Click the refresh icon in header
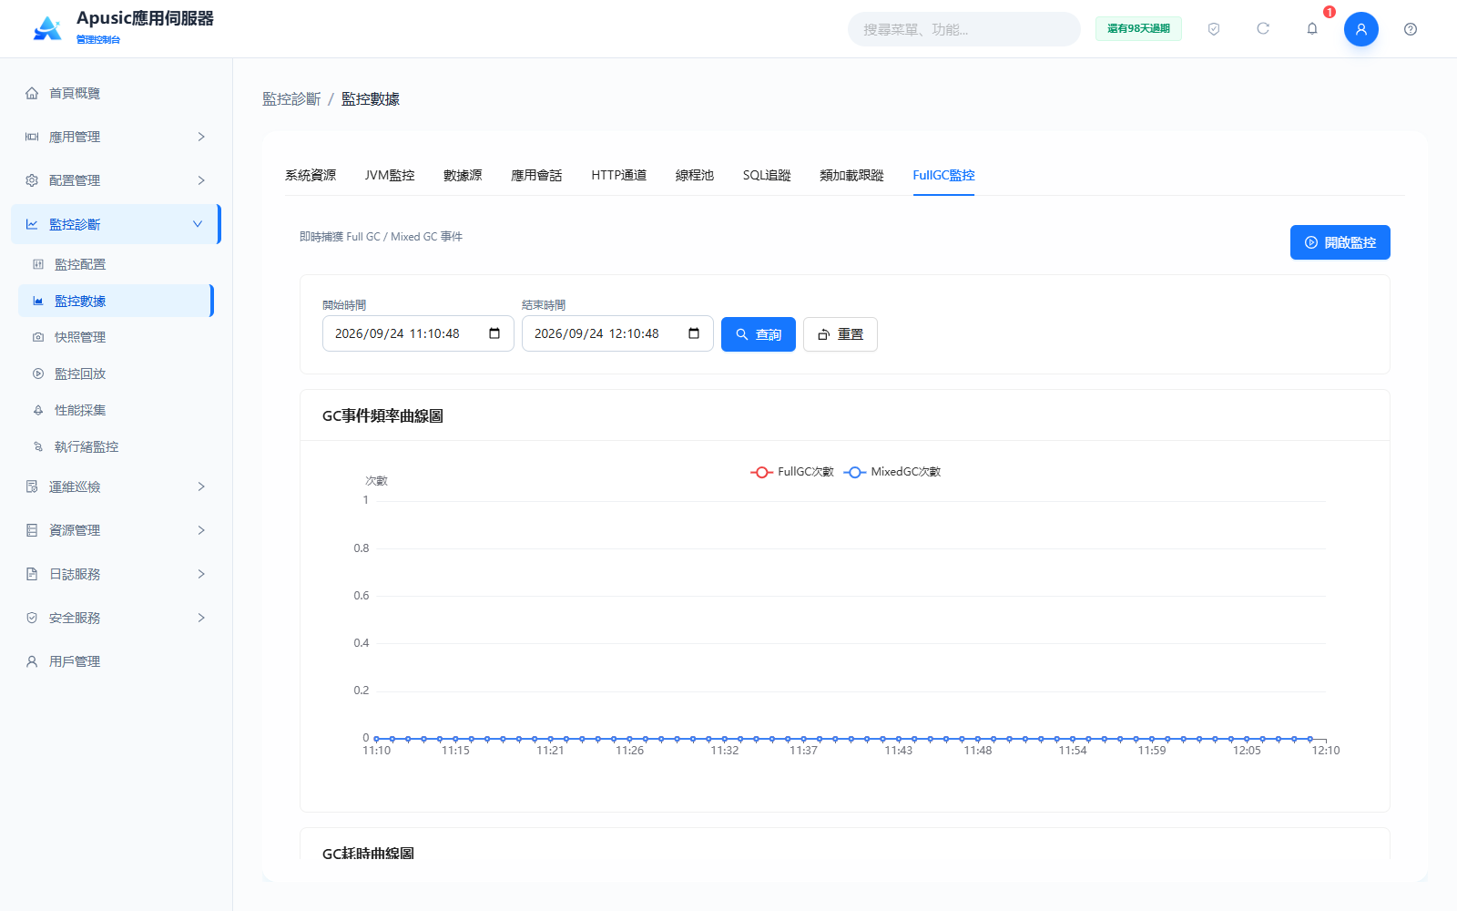 click(1263, 29)
